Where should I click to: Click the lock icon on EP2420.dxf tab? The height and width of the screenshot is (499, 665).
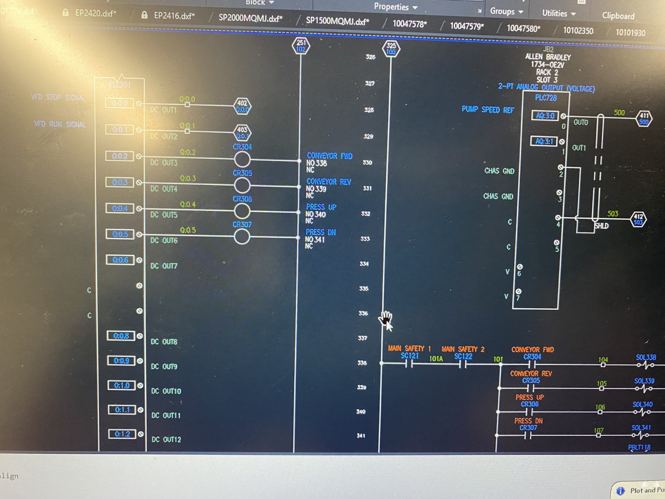point(65,12)
